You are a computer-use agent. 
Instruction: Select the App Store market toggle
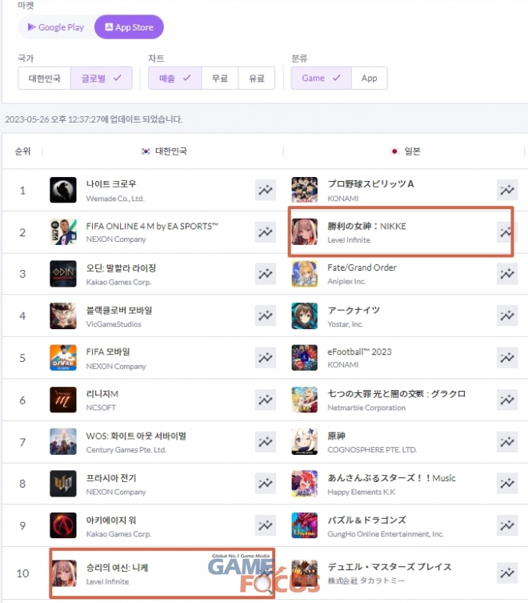click(x=129, y=27)
